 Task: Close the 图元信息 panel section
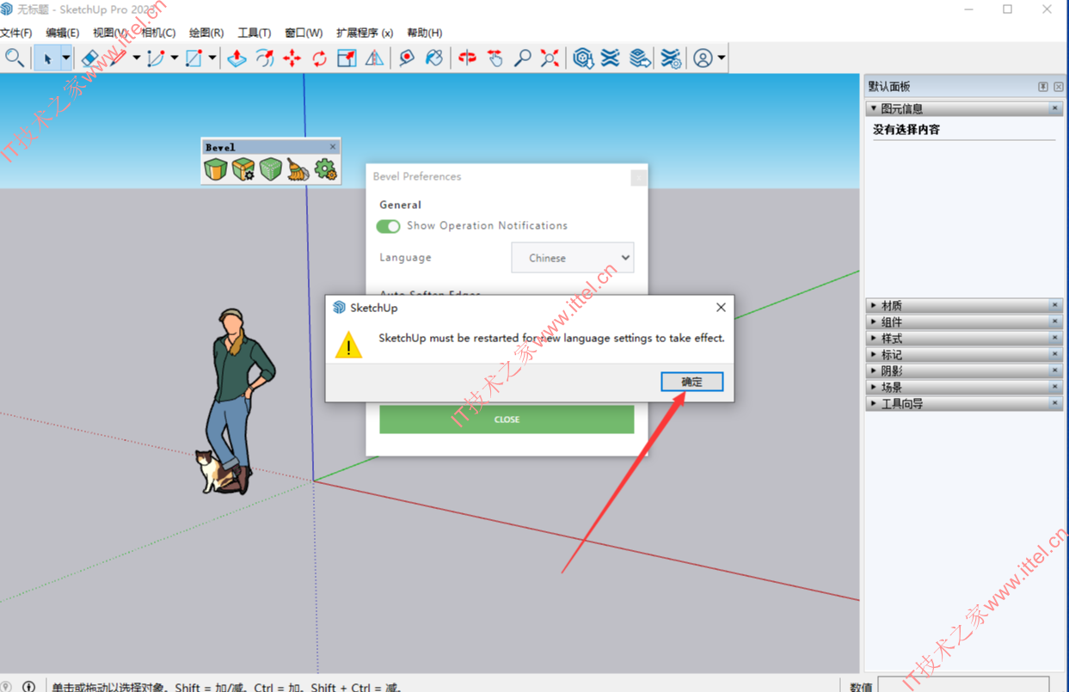coord(1055,108)
